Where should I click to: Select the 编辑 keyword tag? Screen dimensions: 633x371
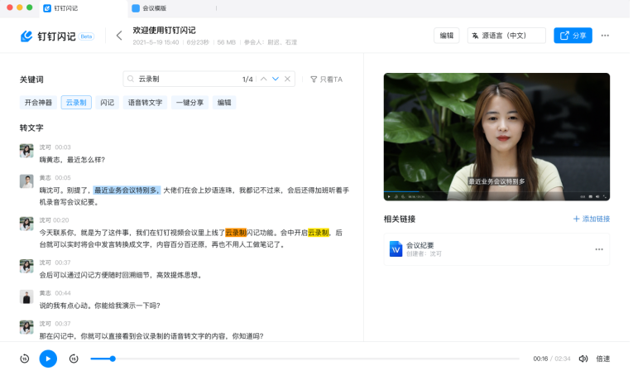click(x=224, y=103)
